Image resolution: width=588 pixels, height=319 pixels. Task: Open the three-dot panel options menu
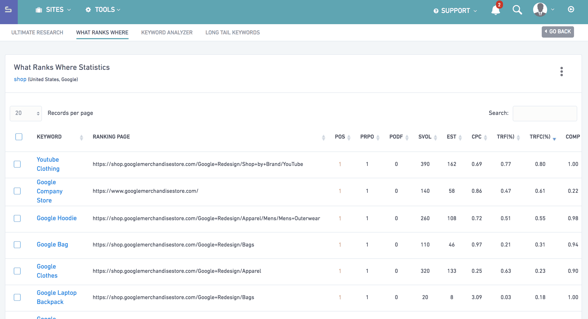click(561, 71)
